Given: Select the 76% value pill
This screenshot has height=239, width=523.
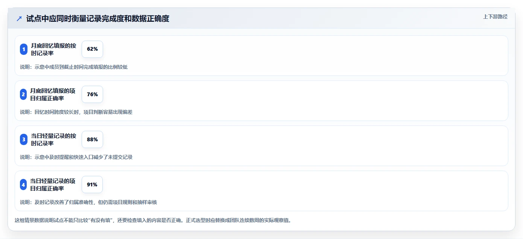Looking at the screenshot, I should click(x=92, y=94).
